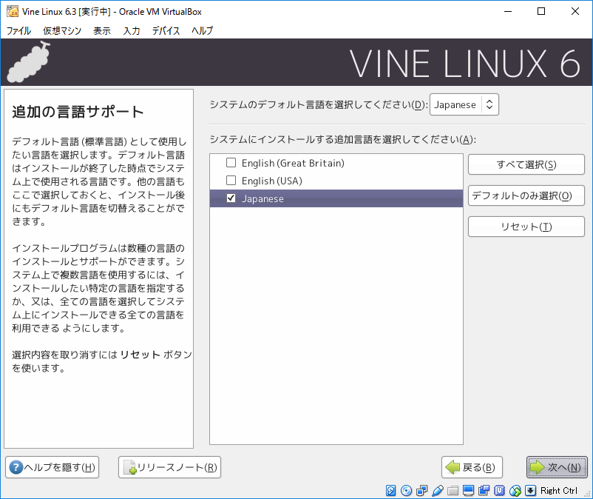Open the shared folders status icon
593x499 pixels.
(453, 491)
